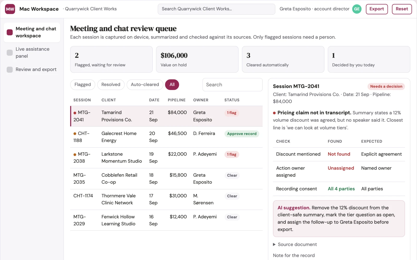Go to Review and export
The width and height of the screenshot is (417, 260).
click(32, 69)
